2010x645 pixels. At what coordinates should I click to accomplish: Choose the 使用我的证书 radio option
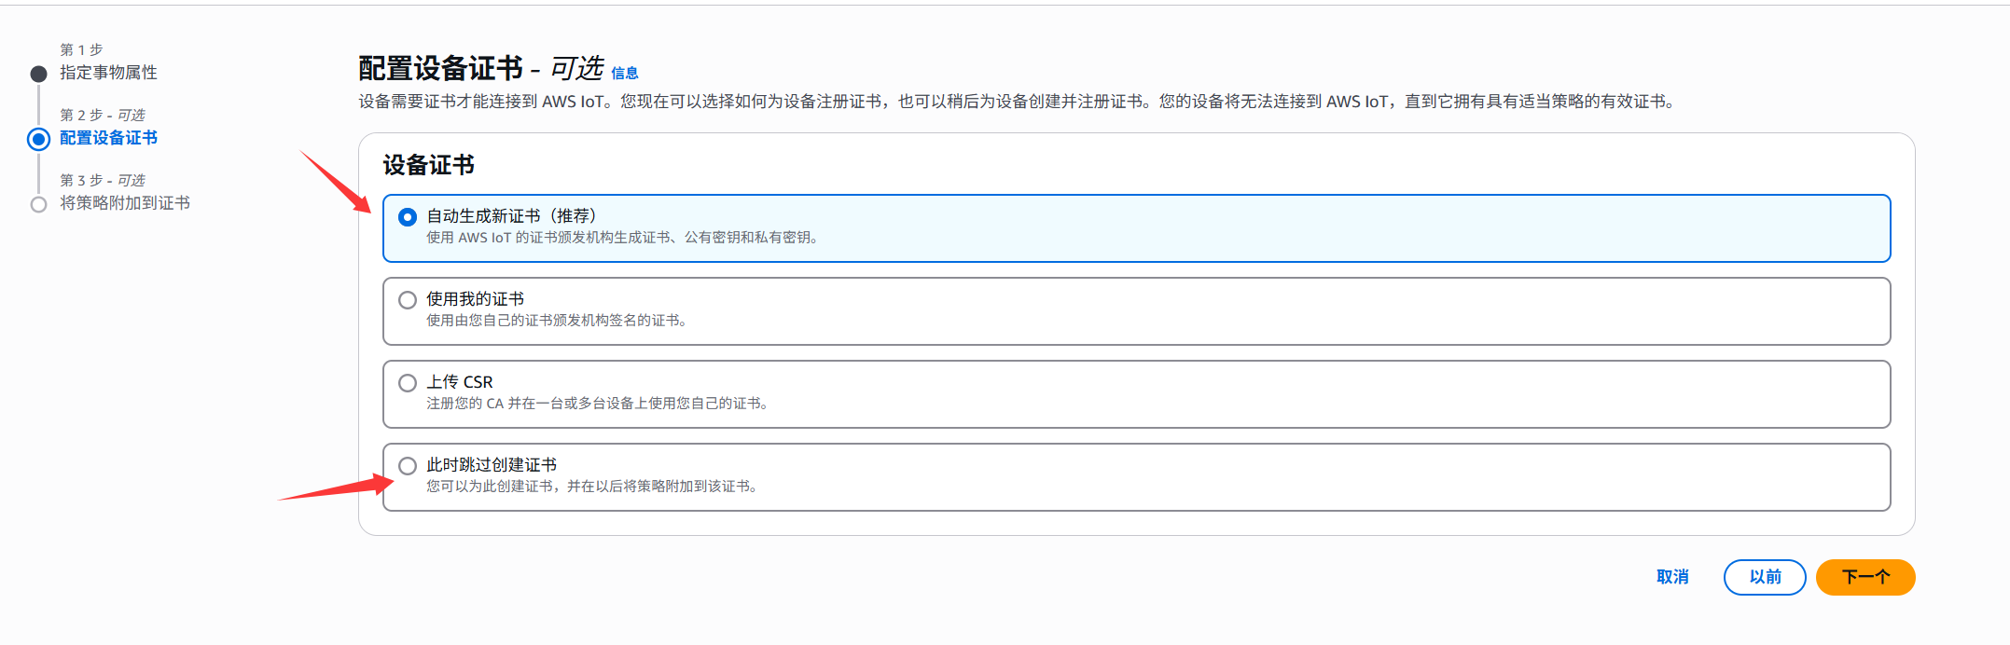(408, 300)
